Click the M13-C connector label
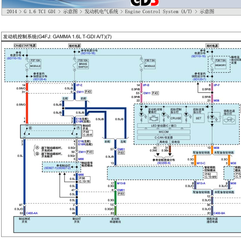This screenshot has height=242, width=241. coord(201,163)
